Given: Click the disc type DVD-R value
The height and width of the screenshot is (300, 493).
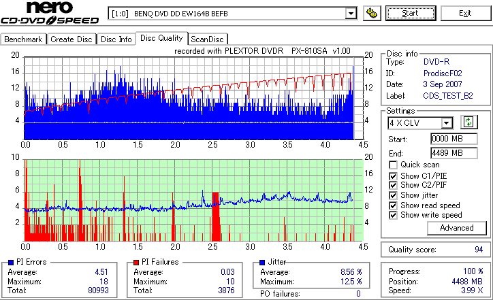Looking at the screenshot, I should point(436,62).
